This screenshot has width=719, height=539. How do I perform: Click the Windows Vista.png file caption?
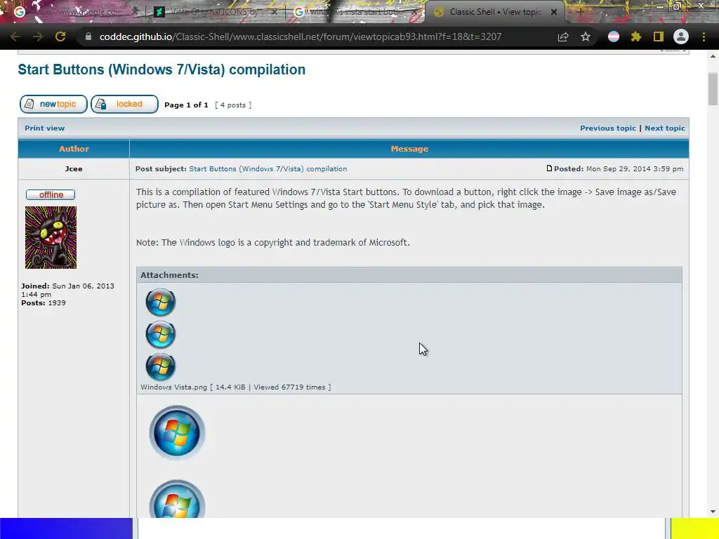pos(236,387)
